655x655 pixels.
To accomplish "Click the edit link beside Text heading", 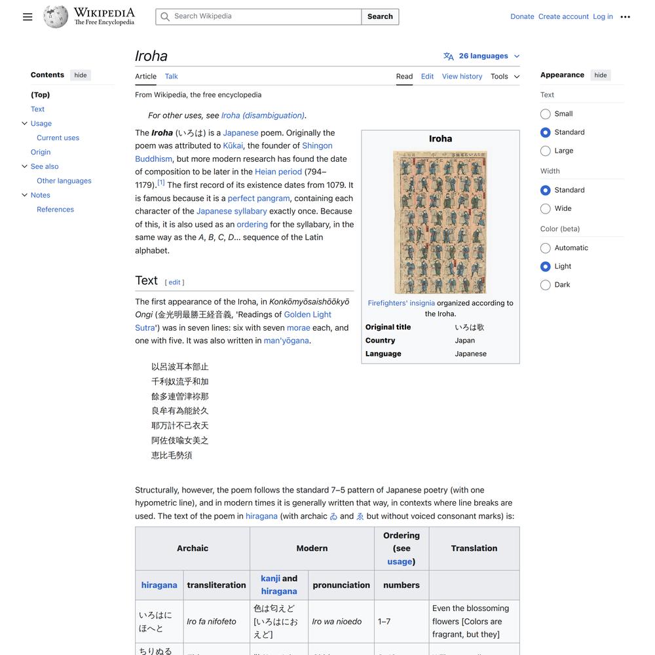I will click(x=174, y=282).
